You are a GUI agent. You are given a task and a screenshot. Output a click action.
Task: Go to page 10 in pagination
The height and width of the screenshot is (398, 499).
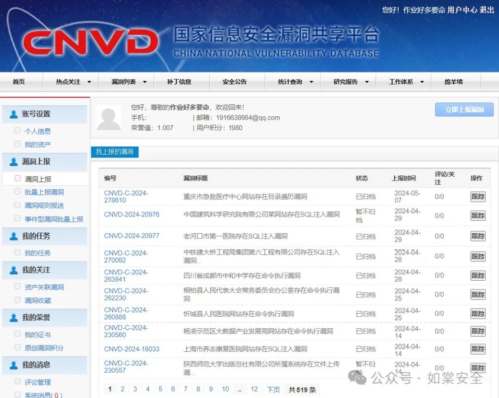[225, 389]
